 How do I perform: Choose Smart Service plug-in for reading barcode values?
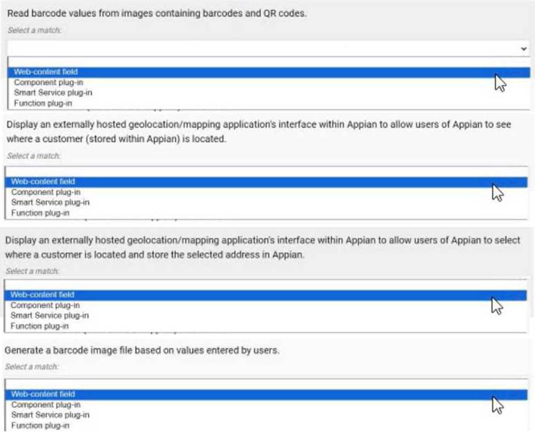click(x=269, y=92)
